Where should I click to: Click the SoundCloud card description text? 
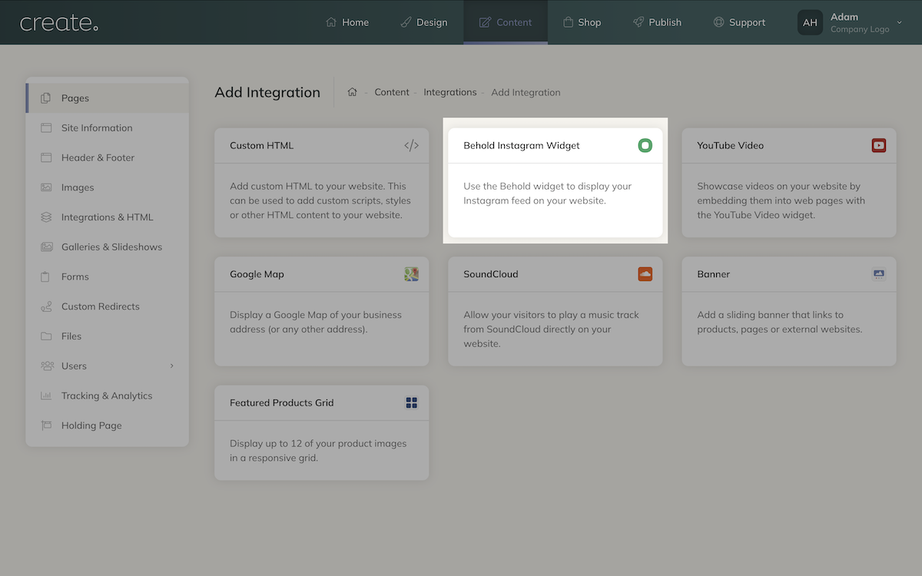[552, 329]
